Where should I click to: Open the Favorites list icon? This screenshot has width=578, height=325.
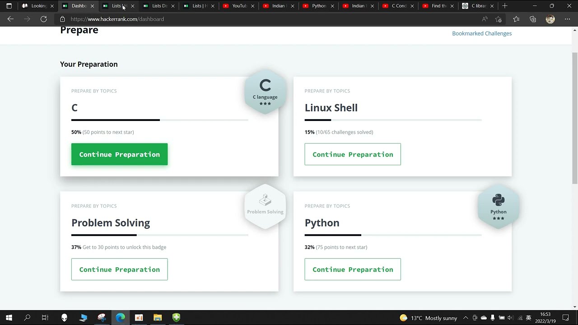(516, 19)
